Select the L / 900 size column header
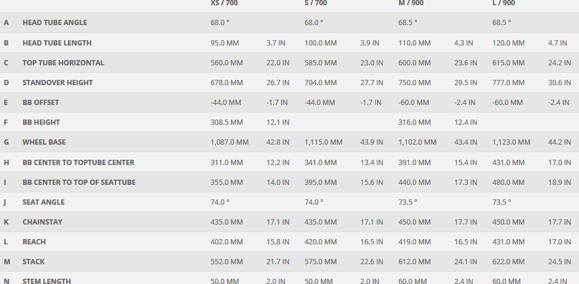This screenshot has width=579, height=284. 504,3
